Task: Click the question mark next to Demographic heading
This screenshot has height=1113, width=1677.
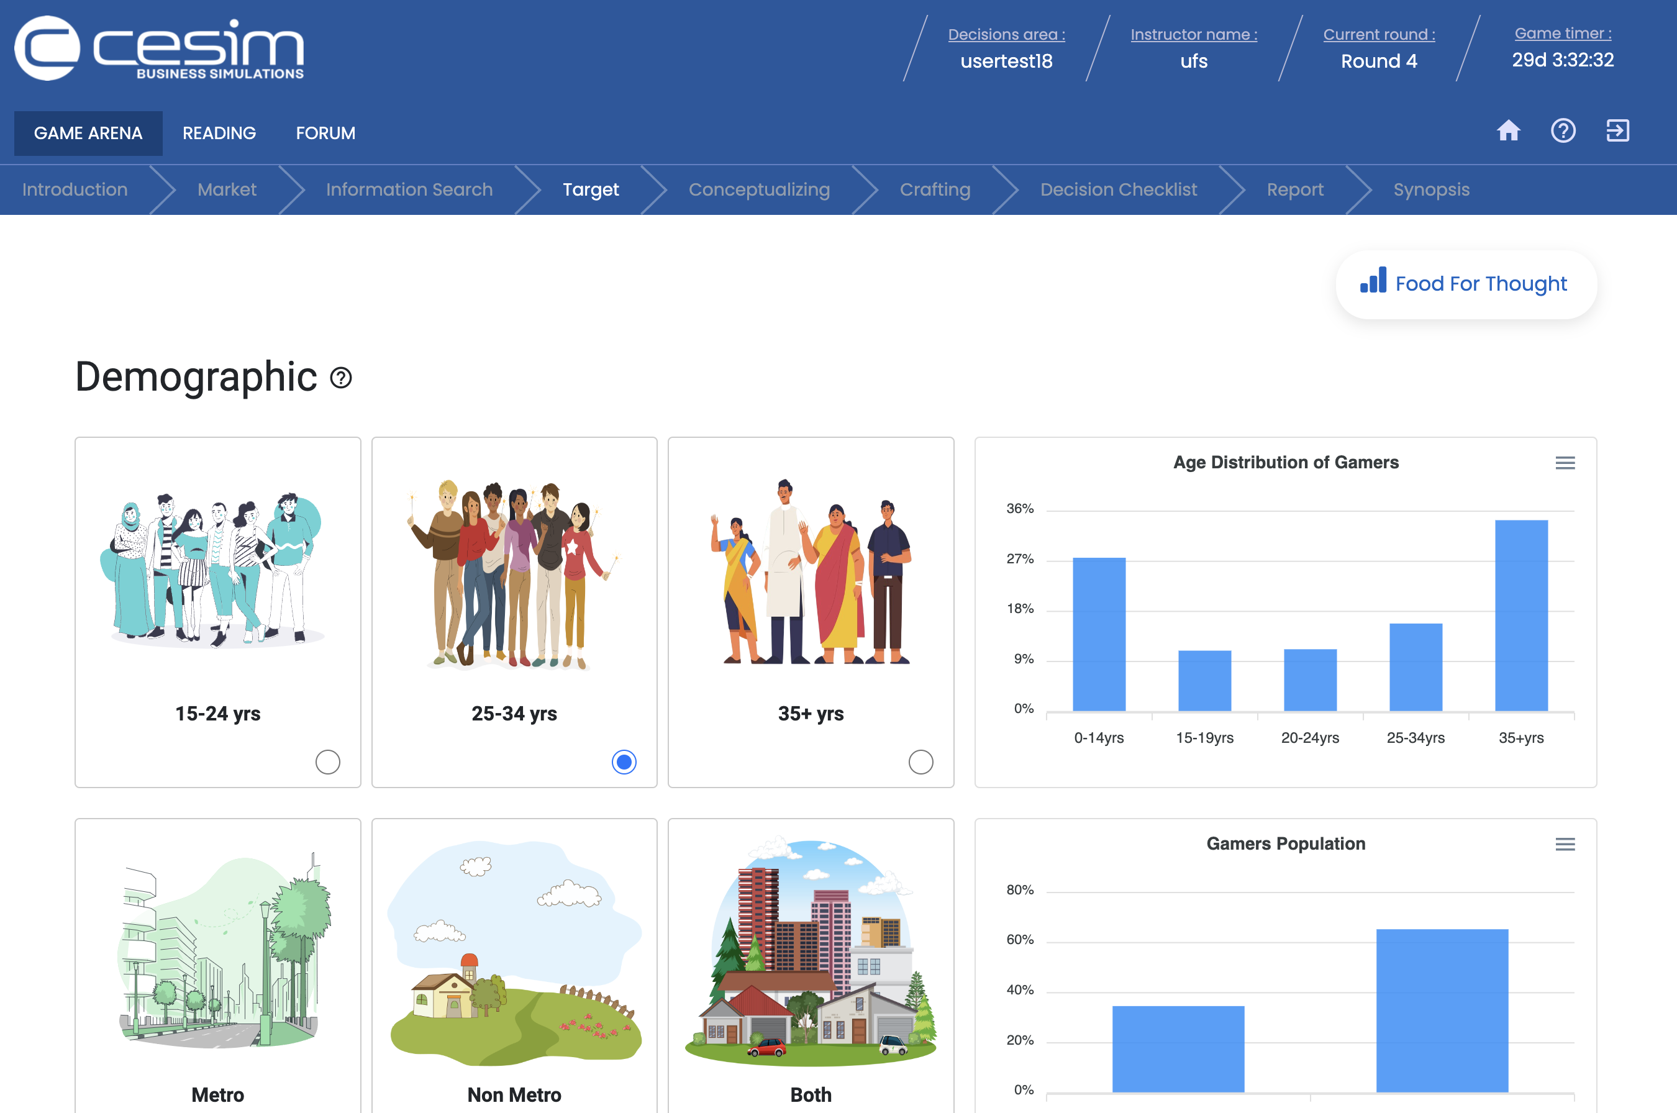Action: pyautogui.click(x=340, y=378)
